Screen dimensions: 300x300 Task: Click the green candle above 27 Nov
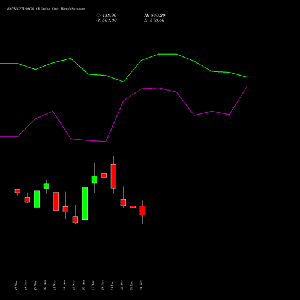(94, 179)
